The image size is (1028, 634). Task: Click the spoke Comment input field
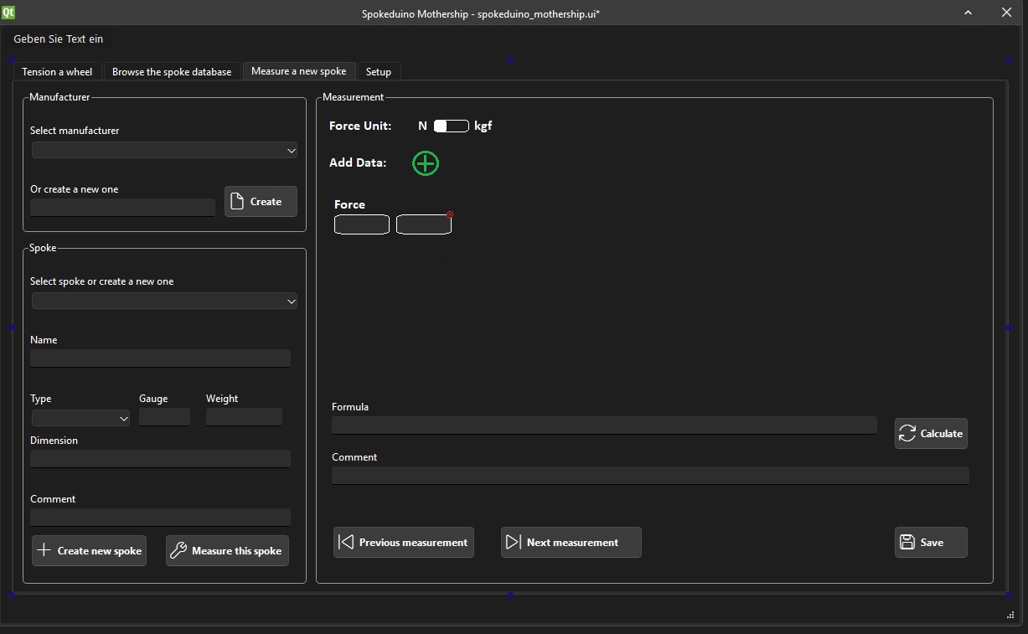coord(160,518)
